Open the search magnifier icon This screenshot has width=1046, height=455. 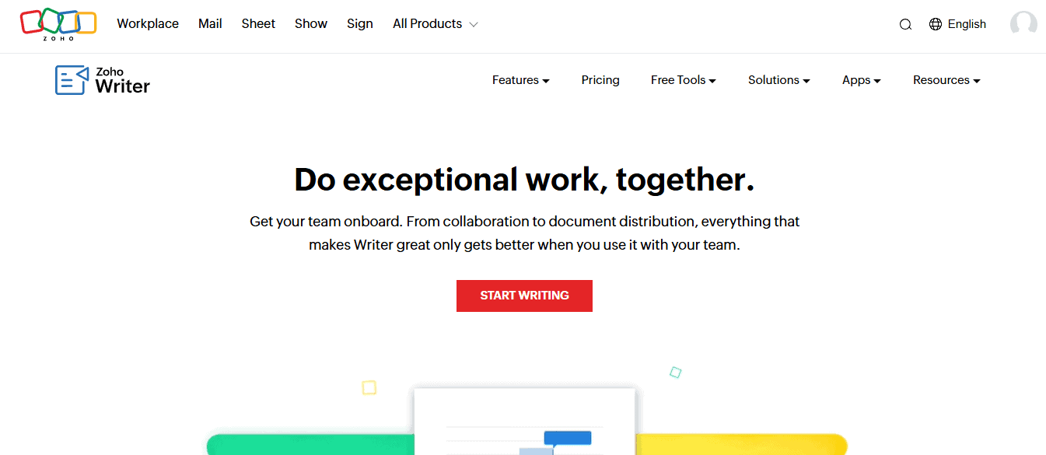(905, 24)
